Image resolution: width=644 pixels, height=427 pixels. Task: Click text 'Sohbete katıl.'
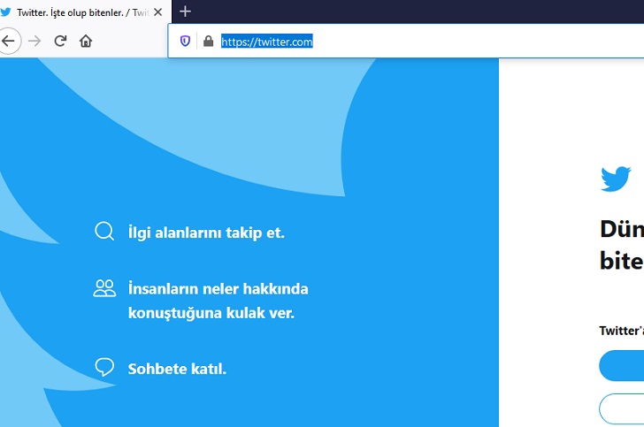(177, 369)
